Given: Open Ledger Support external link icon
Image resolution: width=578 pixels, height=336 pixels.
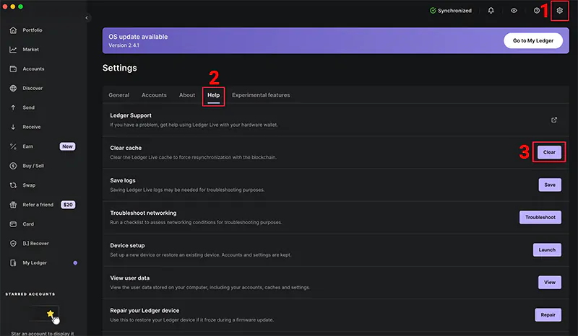Looking at the screenshot, I should [x=554, y=120].
